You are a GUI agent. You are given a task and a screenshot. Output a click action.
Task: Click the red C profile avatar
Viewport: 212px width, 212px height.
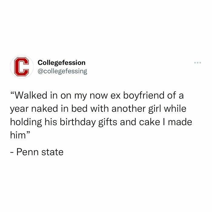click(20, 67)
